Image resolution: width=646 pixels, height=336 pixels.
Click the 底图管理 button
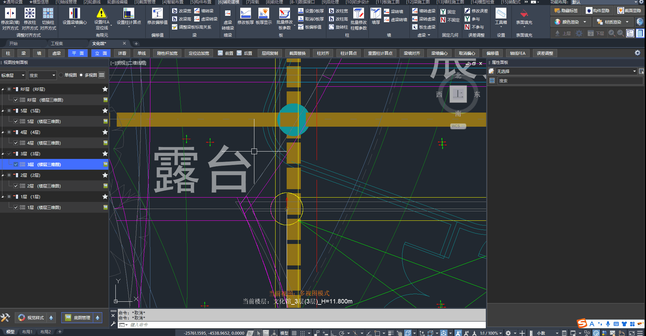[78, 318]
